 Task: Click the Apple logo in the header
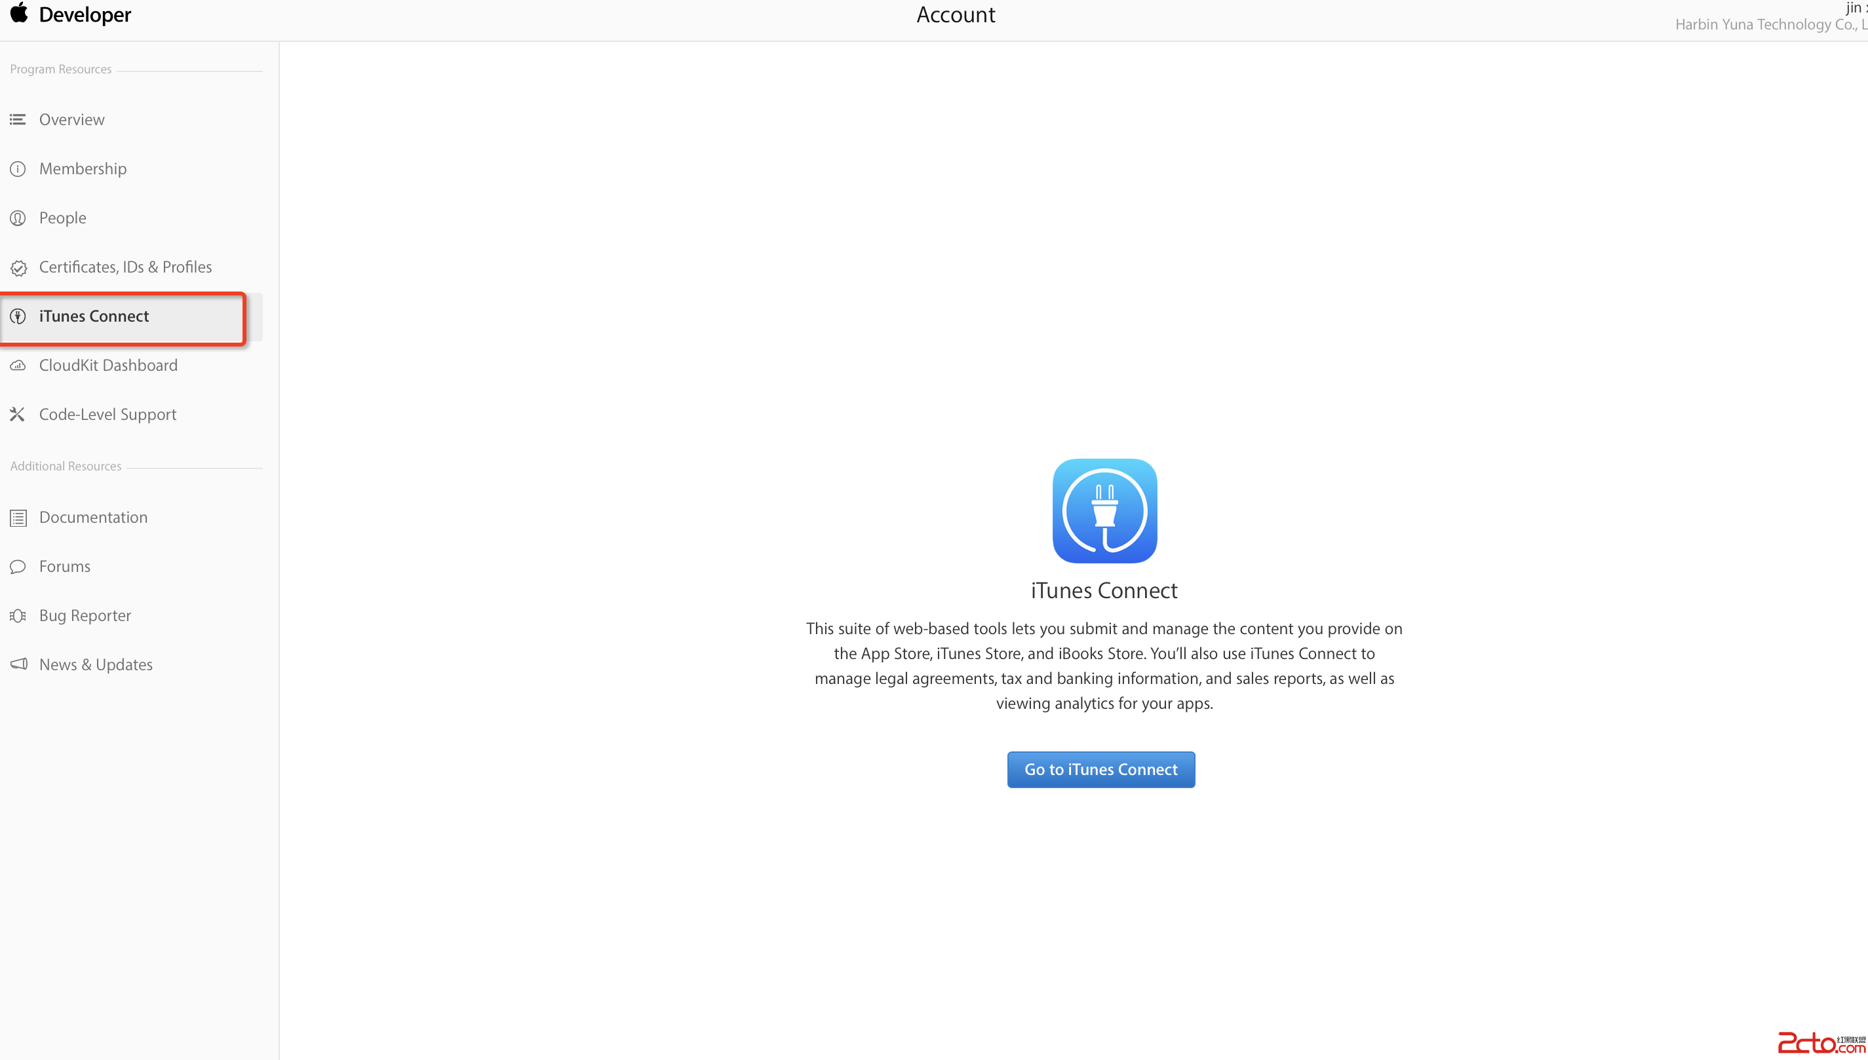[x=19, y=13]
